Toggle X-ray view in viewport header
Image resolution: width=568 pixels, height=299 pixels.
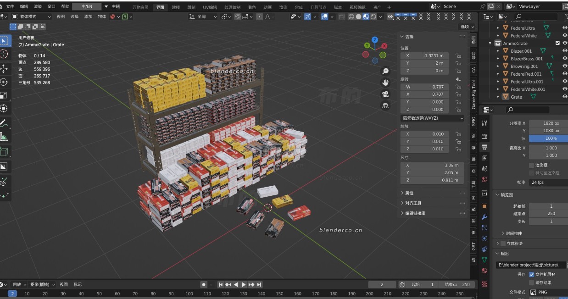point(341,17)
